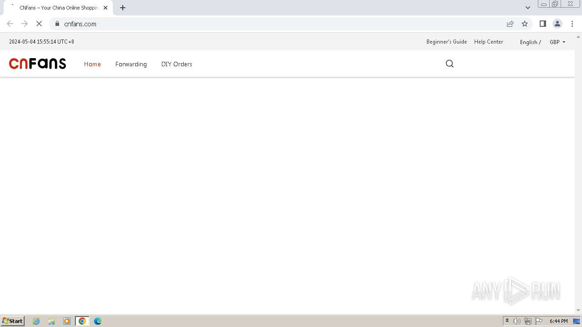Open the site search magnifier icon

[450, 64]
